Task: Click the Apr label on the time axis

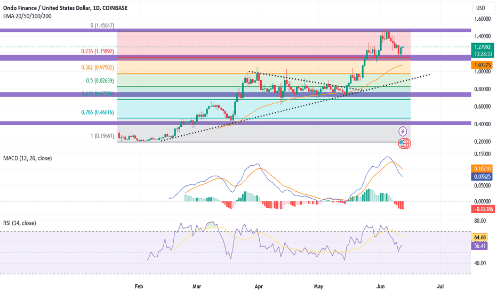Action: (x=259, y=287)
